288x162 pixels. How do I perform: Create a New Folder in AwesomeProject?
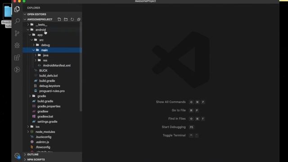click(66, 19)
